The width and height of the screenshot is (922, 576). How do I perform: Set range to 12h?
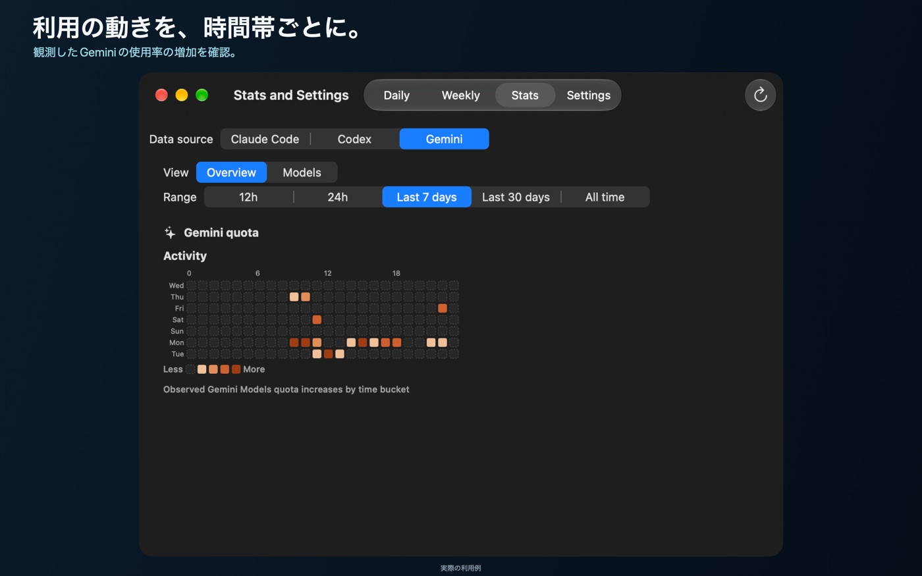(248, 197)
